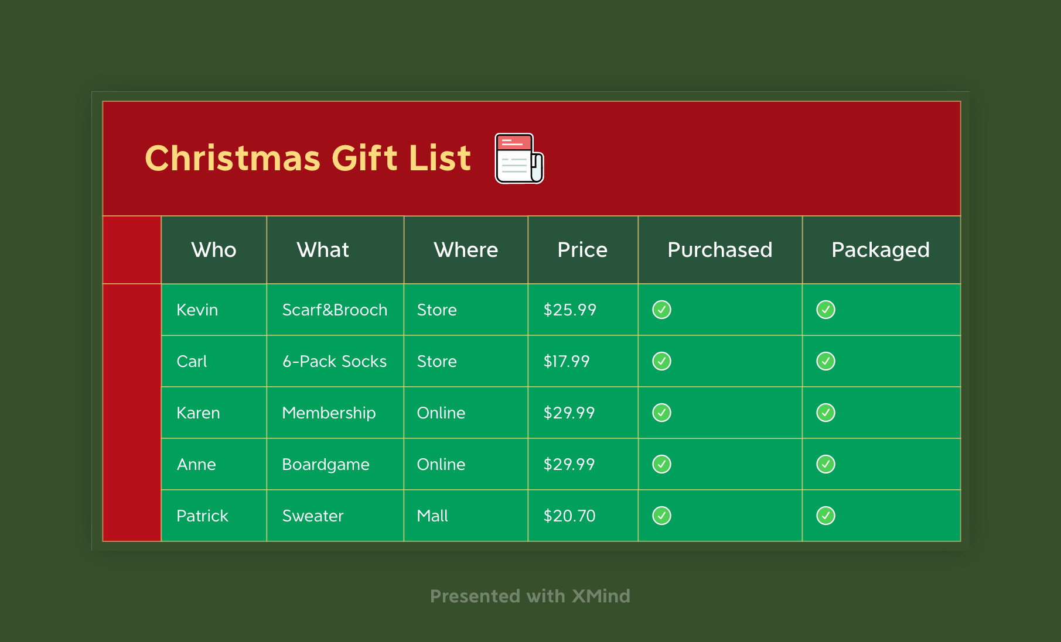The height and width of the screenshot is (642, 1061).
Task: Toggle Anne's Purchased checkmark
Action: [x=661, y=464]
